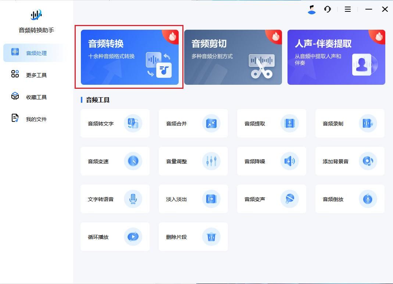
Task: Click the 音频变声 voice changer icon
Action: click(x=289, y=199)
